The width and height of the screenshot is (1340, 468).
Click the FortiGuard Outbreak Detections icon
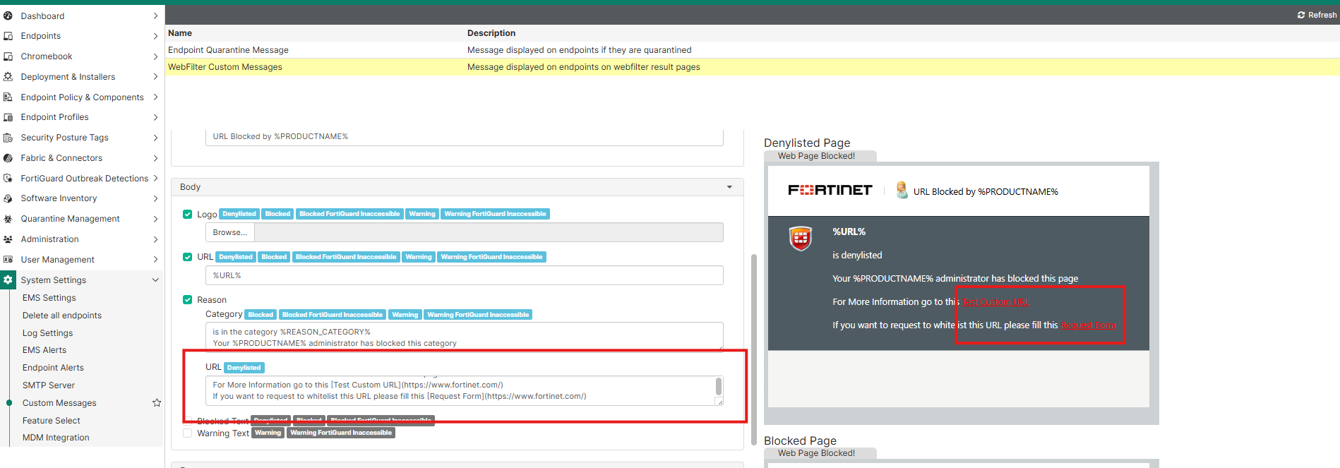coord(8,179)
